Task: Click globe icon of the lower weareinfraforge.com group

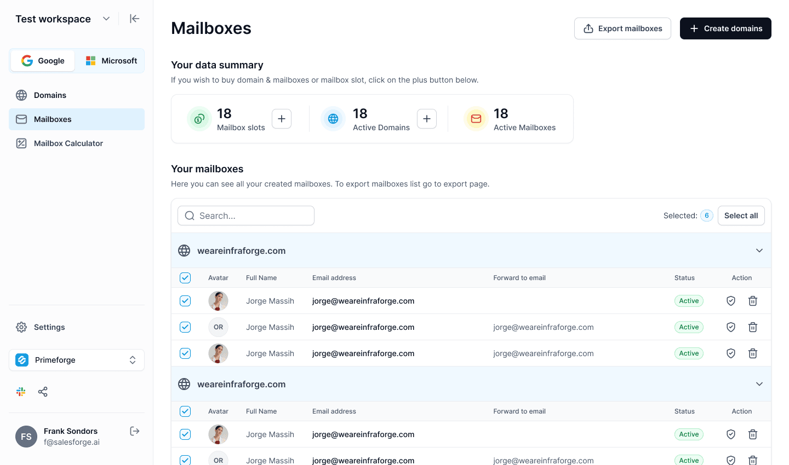Action: click(x=184, y=384)
